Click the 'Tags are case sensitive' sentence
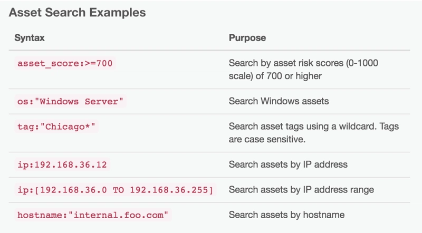The image size is (422, 233). coord(314,133)
